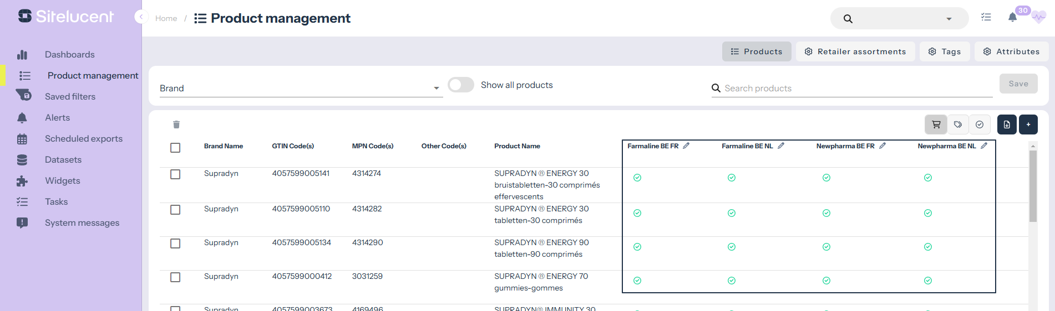This screenshot has width=1055, height=311.
Task: Click the export file download icon
Action: 1007,125
